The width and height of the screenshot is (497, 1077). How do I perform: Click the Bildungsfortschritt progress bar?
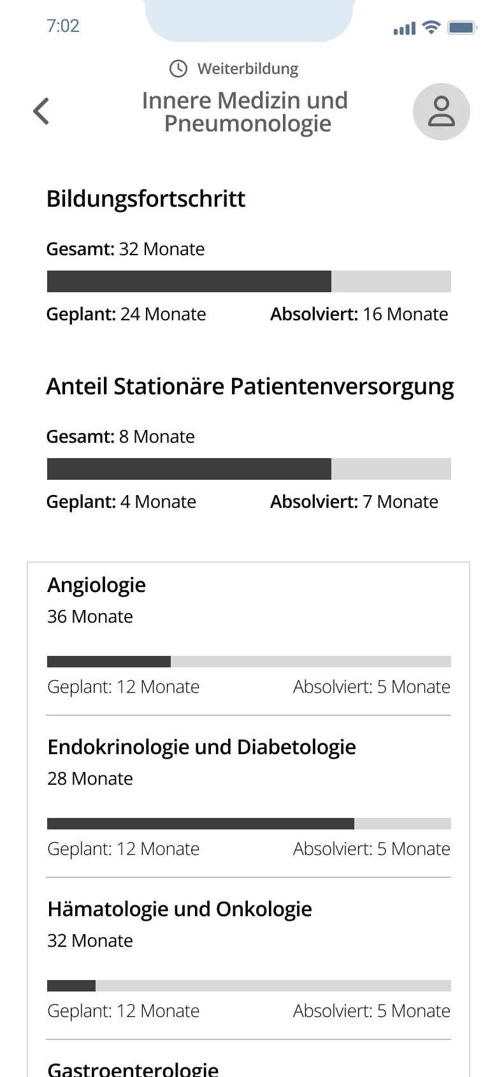tap(248, 281)
